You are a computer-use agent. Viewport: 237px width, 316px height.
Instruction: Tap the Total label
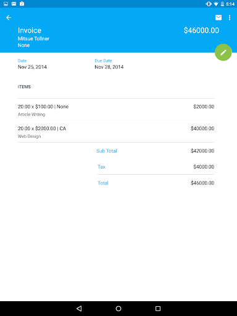point(103,183)
